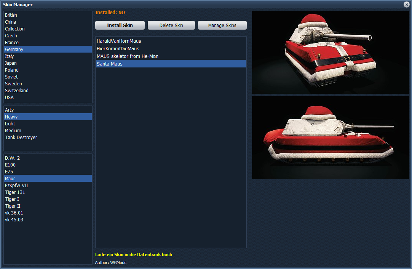
Task: Choose Switzerland in the nation list
Action: [x=48, y=90]
